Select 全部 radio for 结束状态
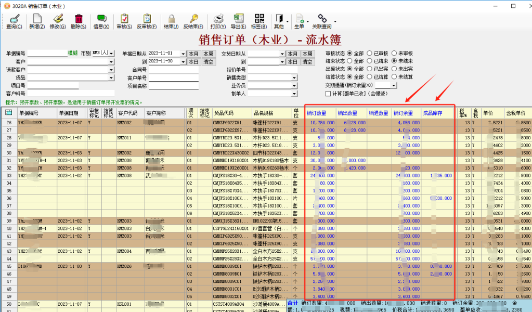 click(x=349, y=61)
